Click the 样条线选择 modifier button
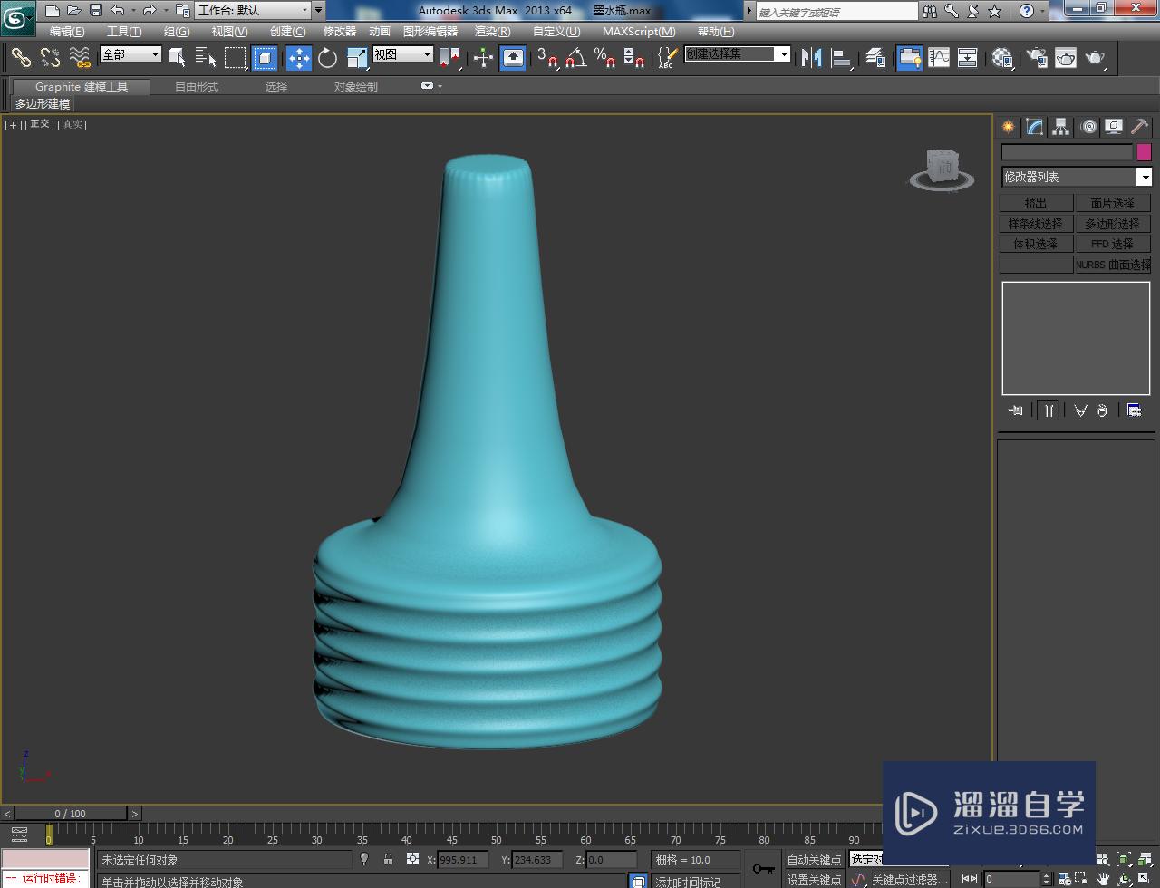The width and height of the screenshot is (1160, 888). [x=1036, y=224]
